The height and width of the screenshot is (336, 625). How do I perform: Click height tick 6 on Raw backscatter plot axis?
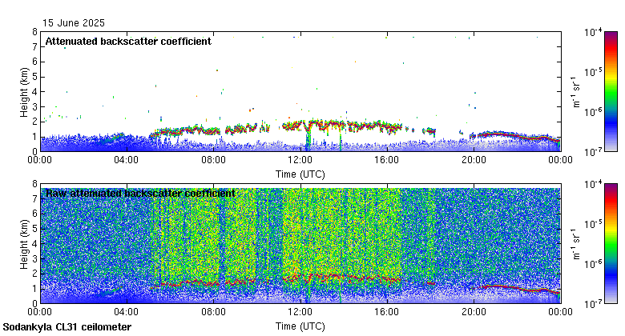[35, 214]
